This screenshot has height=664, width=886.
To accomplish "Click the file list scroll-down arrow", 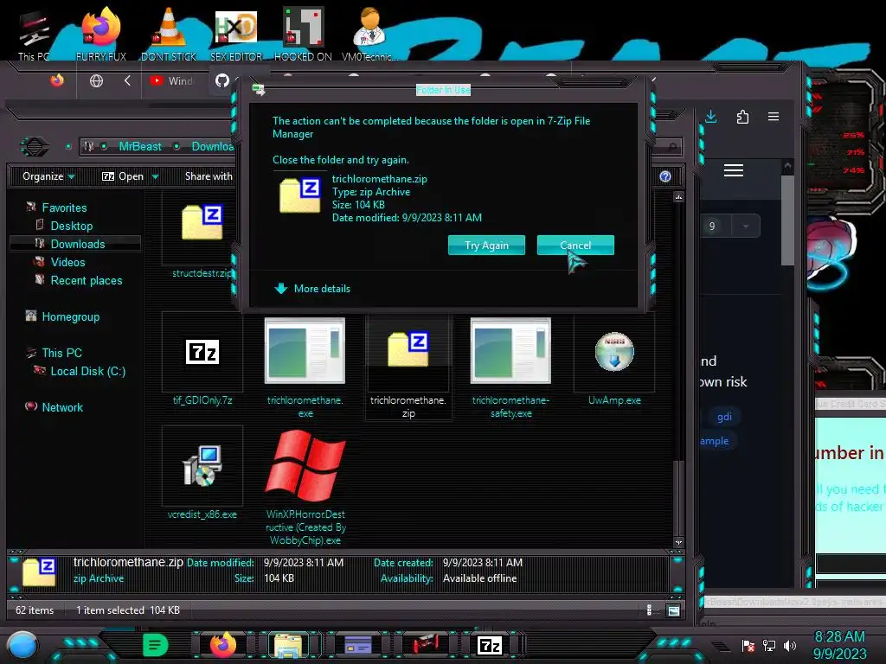I will tap(678, 542).
